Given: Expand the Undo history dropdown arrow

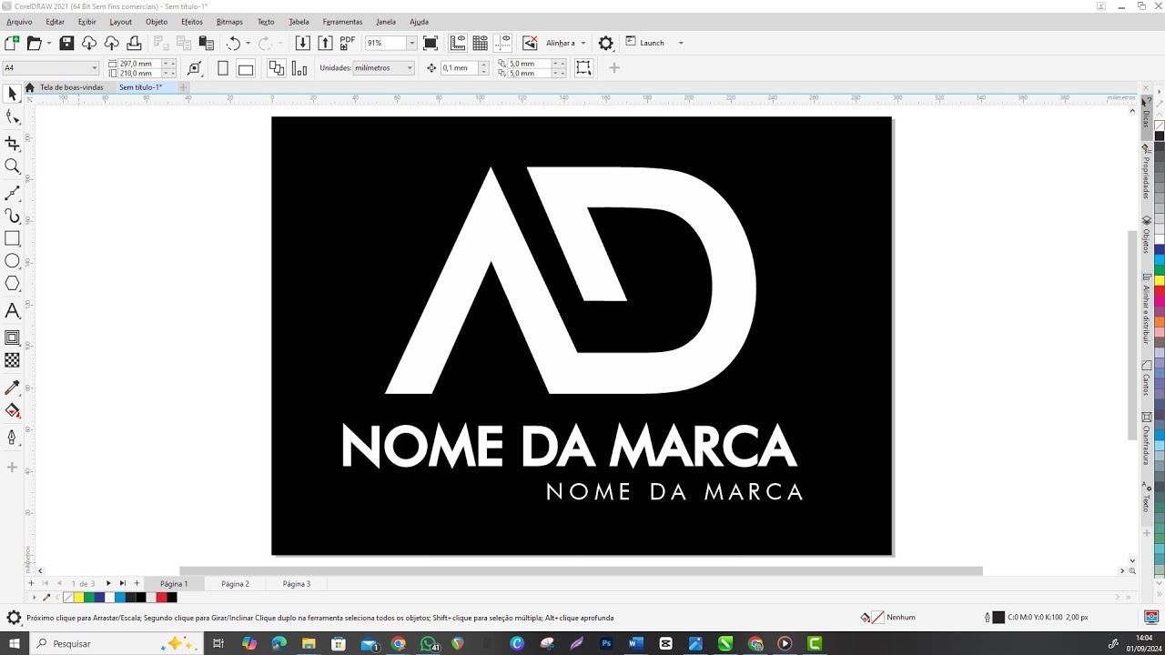Looking at the screenshot, I should pyautogui.click(x=248, y=43).
